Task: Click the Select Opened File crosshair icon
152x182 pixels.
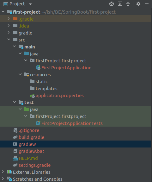Action: pos(112,4)
